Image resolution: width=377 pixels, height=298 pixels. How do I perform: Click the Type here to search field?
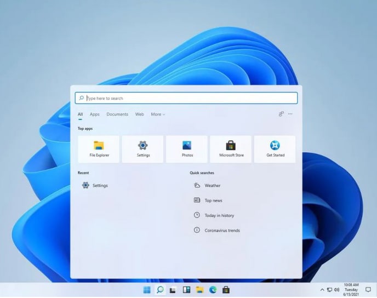coord(186,98)
